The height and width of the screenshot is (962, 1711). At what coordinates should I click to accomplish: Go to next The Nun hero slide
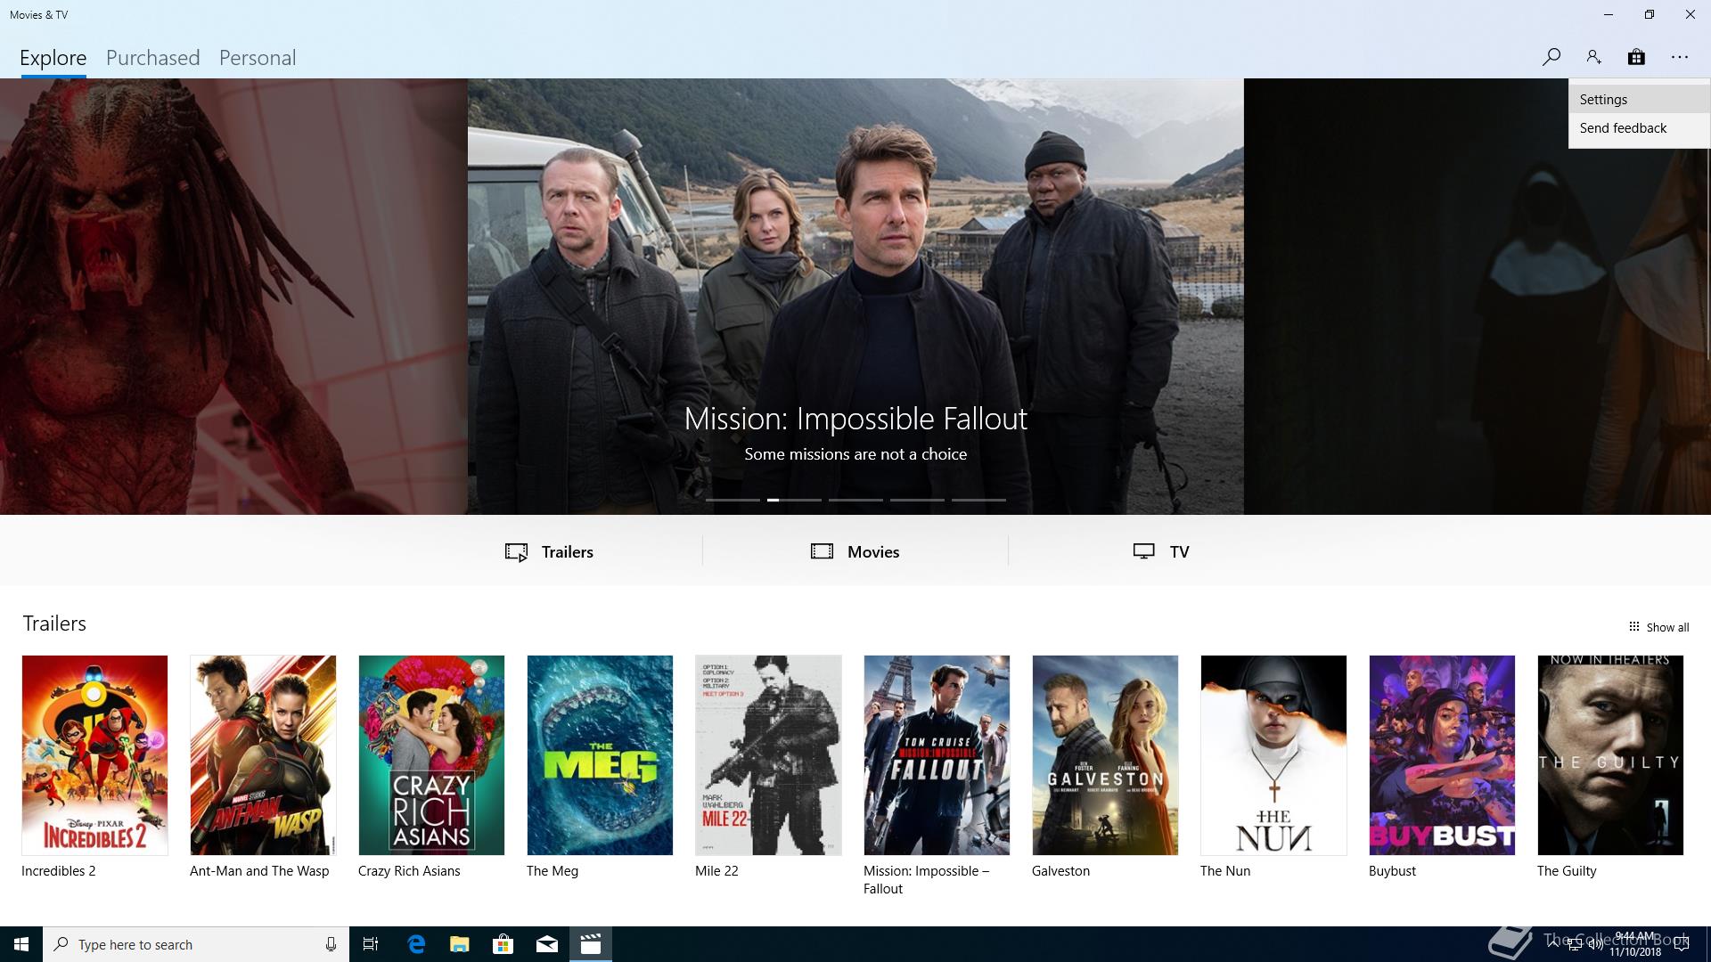pos(1477,297)
